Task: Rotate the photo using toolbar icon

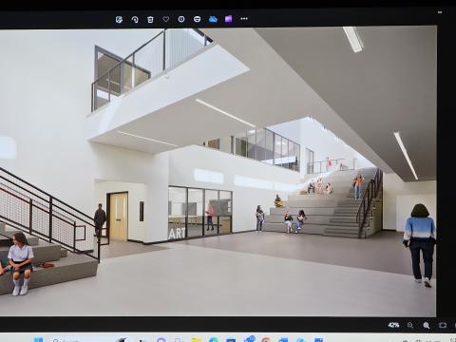Action: tap(135, 19)
